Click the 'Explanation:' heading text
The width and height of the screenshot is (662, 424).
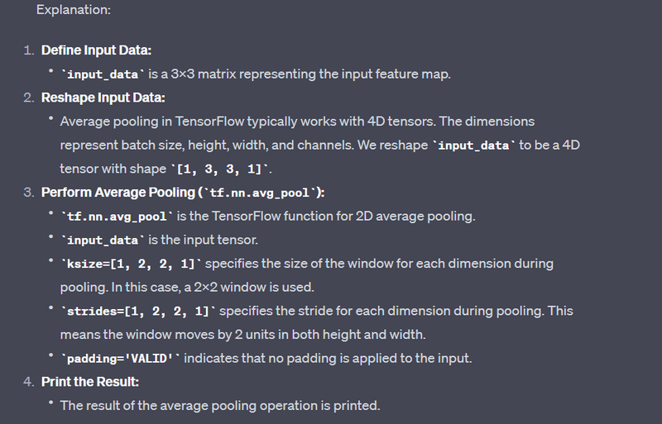[74, 10]
